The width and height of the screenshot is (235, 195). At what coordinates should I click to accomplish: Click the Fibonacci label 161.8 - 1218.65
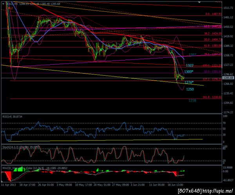coord(212,97)
